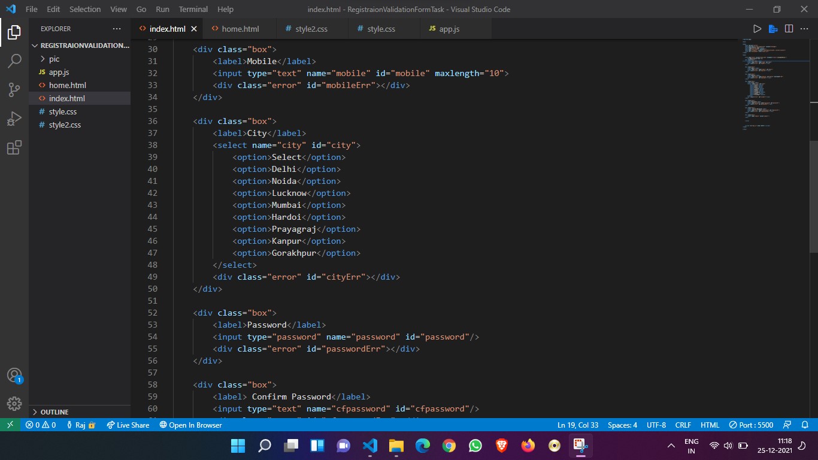Open Run and Debug view
This screenshot has width=818, height=460.
point(14,119)
